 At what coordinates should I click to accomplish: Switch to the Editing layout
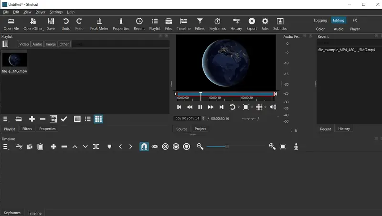339,21
